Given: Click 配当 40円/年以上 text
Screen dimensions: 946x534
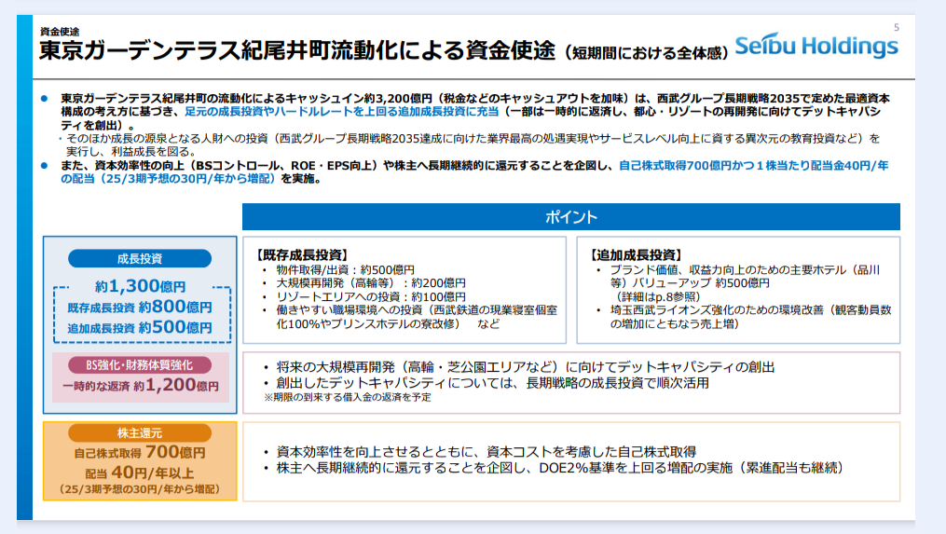Looking at the screenshot, I should tap(140, 472).
